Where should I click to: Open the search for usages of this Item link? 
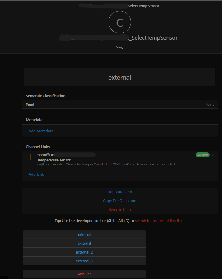[x=160, y=221]
